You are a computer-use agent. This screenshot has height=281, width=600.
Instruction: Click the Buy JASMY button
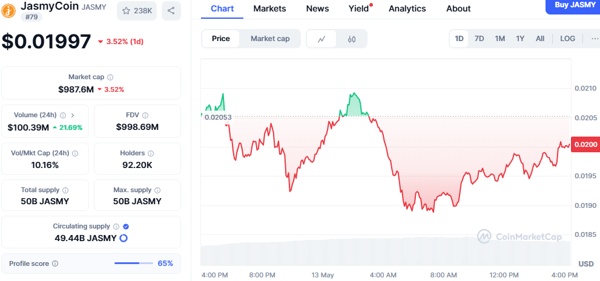(x=572, y=5)
